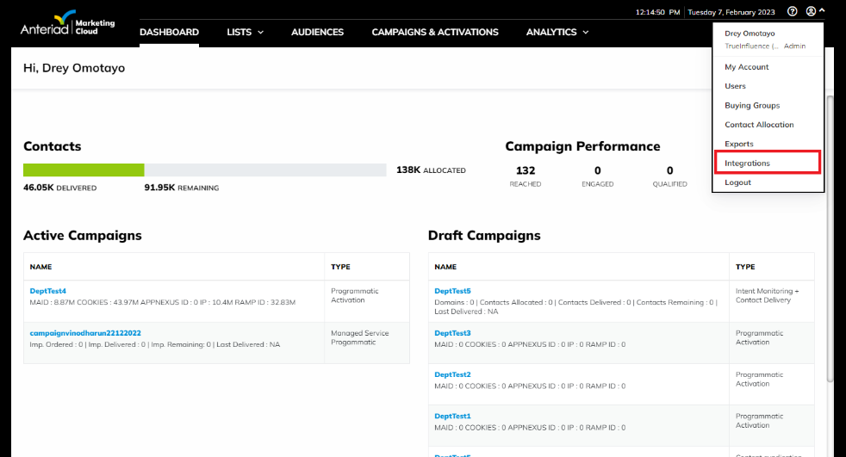Viewport: 846px width, 457px height.
Task: Open the Audiences tab
Action: coord(317,33)
